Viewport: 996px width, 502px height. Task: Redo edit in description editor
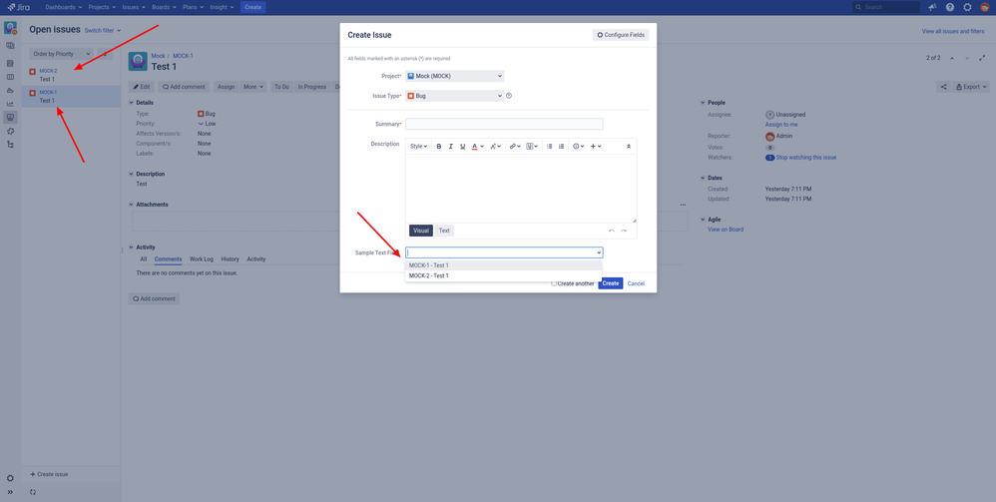(x=624, y=232)
